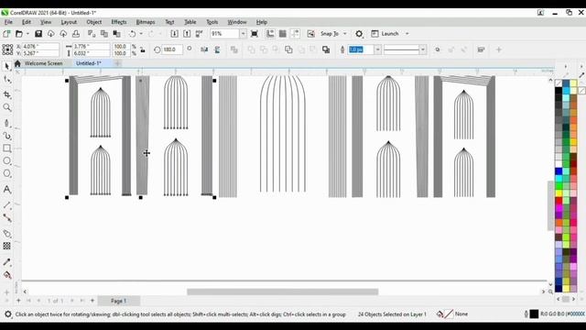Click the New document icon

click(x=6, y=34)
